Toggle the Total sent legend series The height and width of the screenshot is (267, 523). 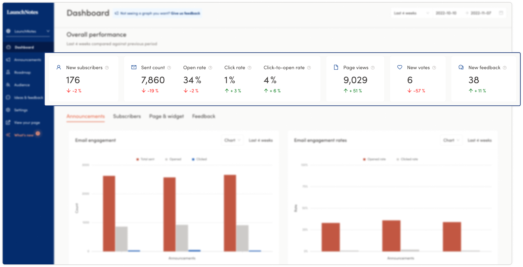pyautogui.click(x=145, y=159)
